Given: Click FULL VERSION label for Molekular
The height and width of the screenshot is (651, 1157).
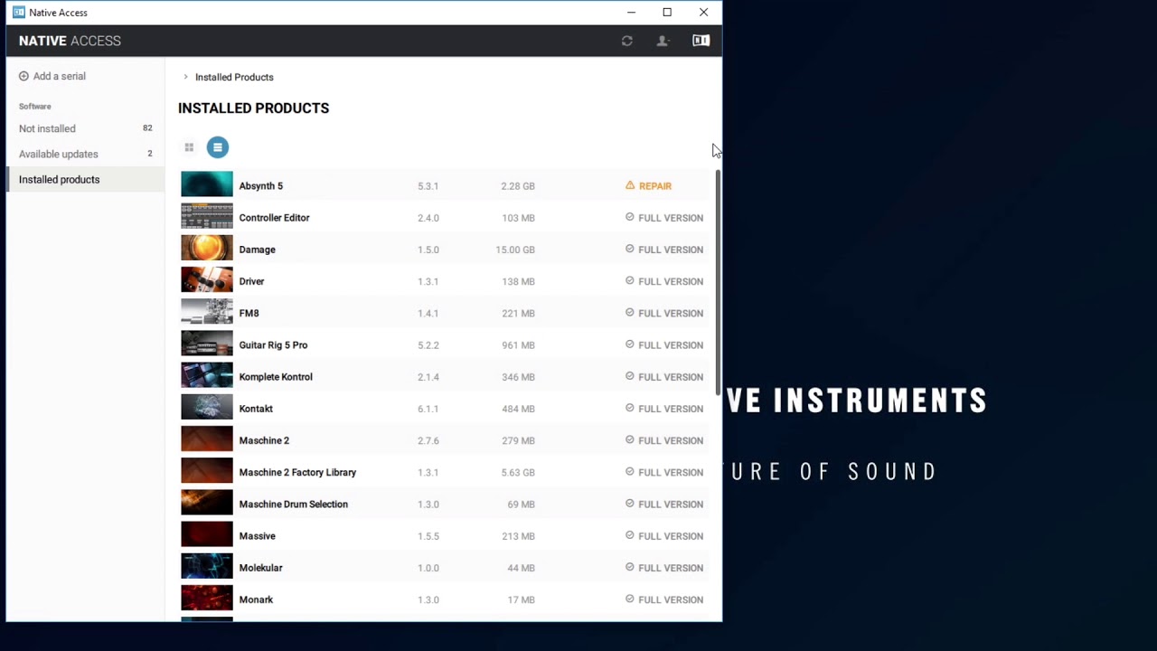Looking at the screenshot, I should [x=671, y=568].
